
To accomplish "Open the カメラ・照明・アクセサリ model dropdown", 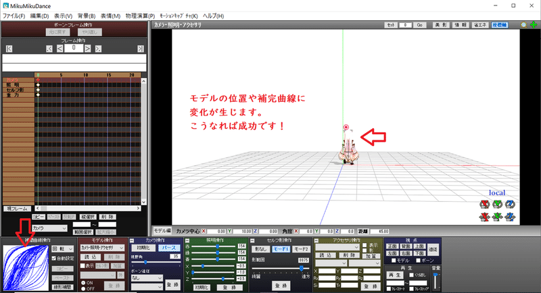I will click(x=102, y=248).
